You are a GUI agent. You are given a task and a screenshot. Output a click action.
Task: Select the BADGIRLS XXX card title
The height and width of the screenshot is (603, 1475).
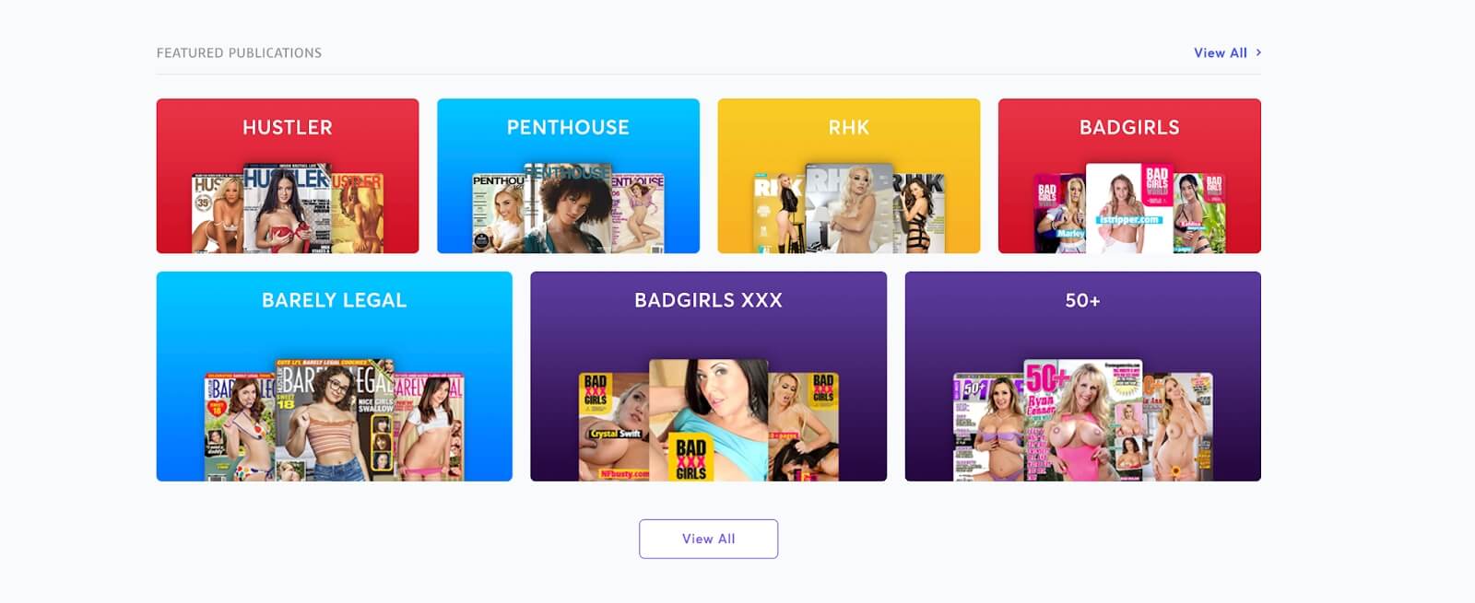708,300
